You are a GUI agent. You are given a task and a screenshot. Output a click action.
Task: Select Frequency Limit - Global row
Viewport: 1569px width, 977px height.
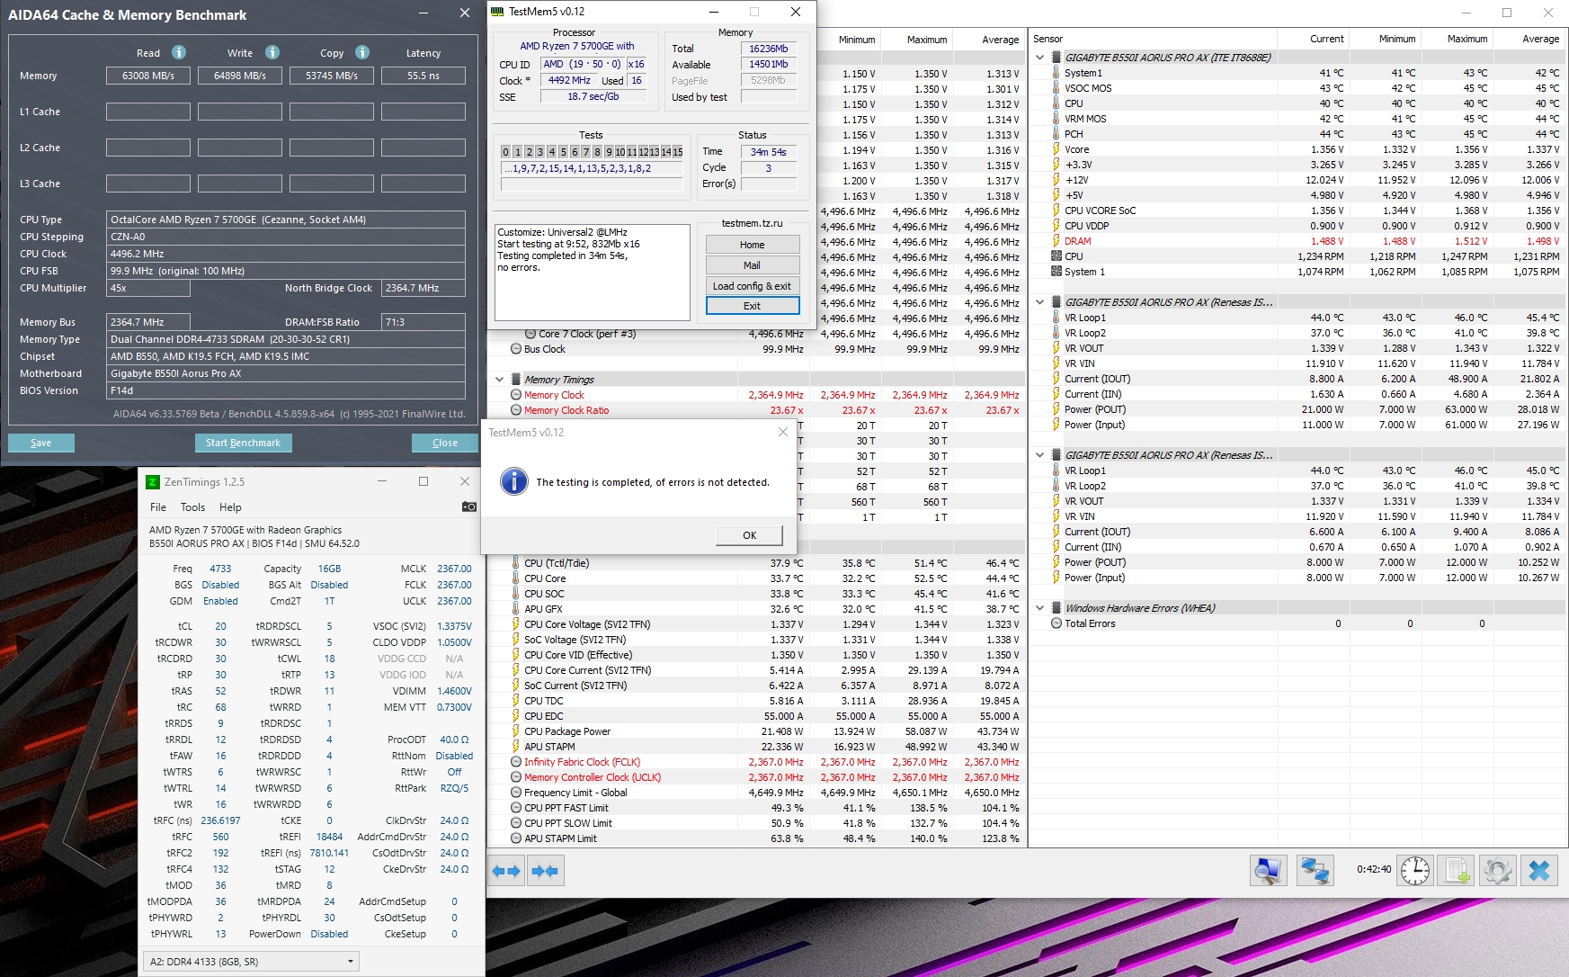tap(755, 793)
